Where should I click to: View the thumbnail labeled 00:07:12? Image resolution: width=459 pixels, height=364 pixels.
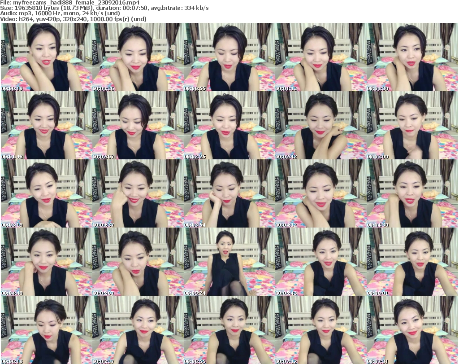click(x=321, y=330)
